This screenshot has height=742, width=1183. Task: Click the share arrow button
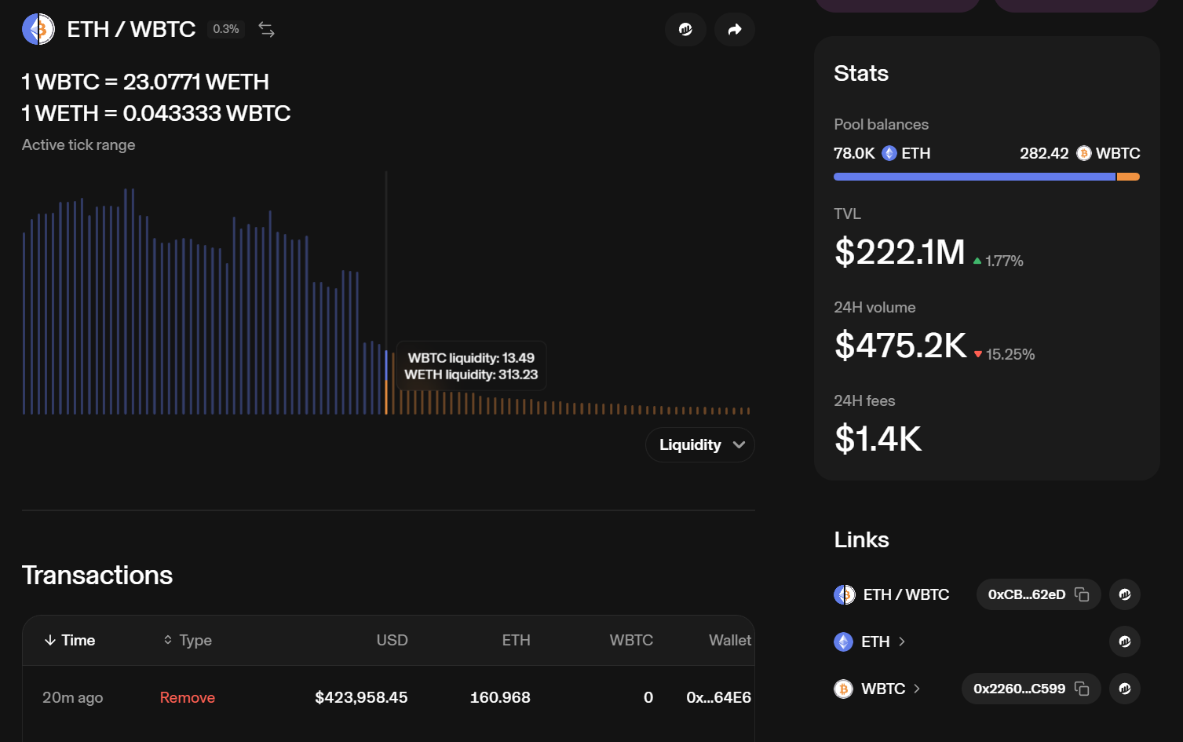(735, 30)
